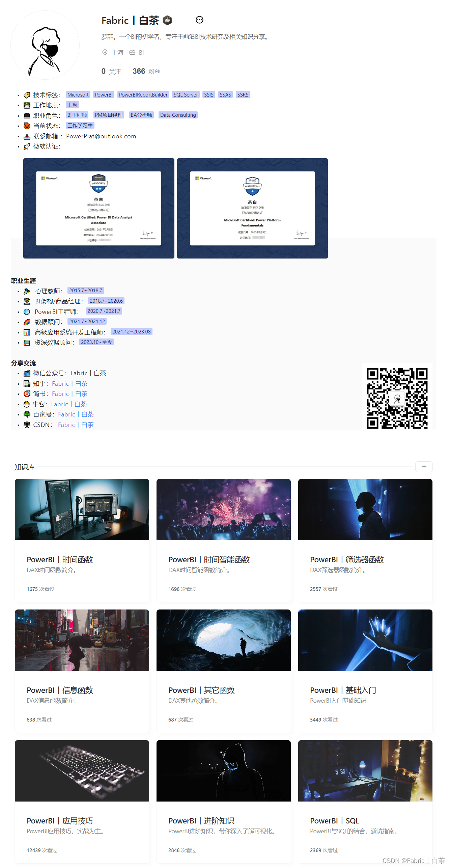Click the briefcase BI industry icon
The image size is (450, 867).
pyautogui.click(x=132, y=52)
